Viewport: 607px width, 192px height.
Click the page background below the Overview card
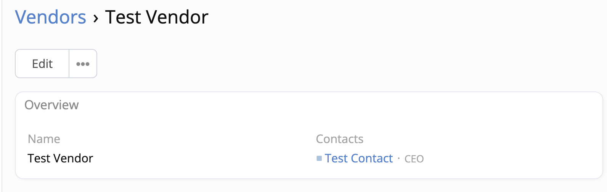[305, 186]
